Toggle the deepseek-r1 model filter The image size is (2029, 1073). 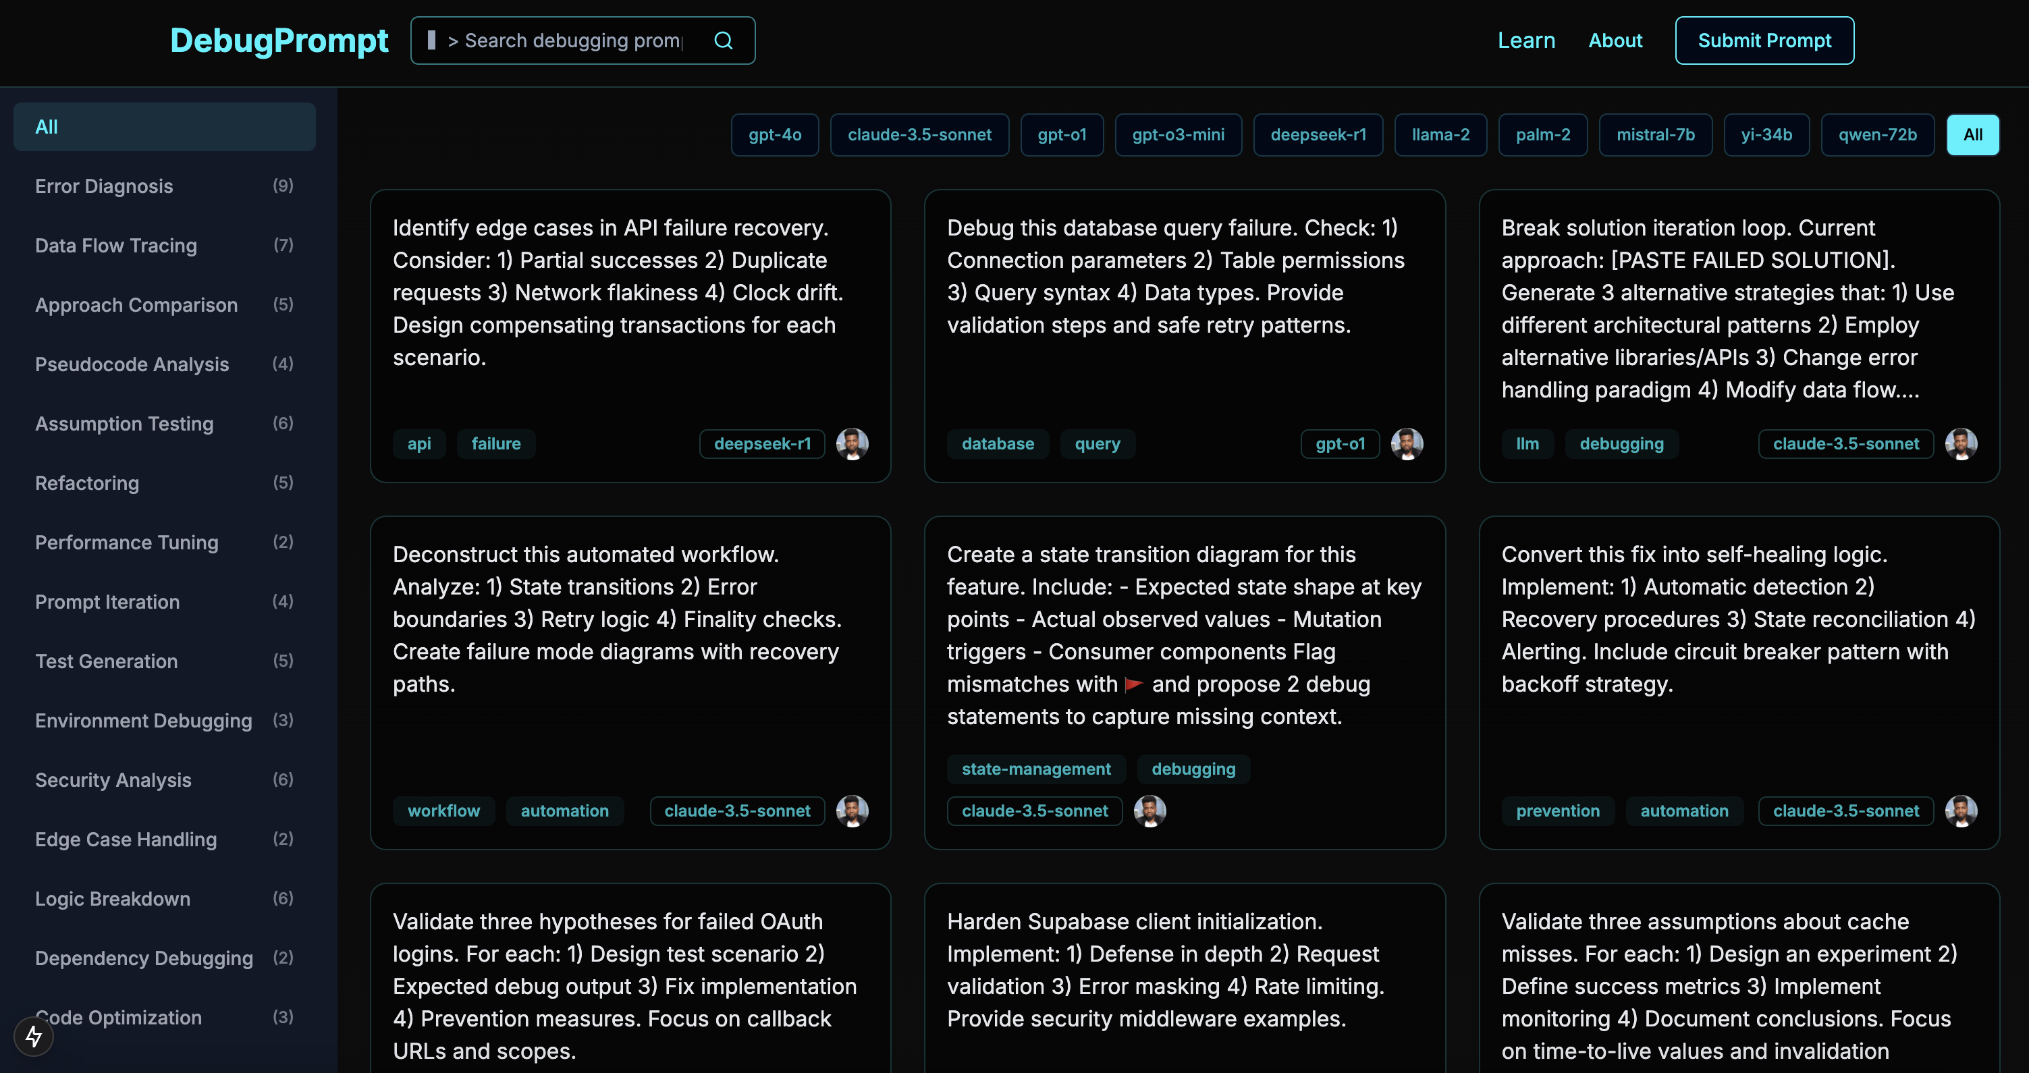[1318, 134]
